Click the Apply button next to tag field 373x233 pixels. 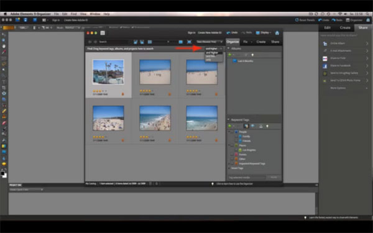(x=274, y=177)
